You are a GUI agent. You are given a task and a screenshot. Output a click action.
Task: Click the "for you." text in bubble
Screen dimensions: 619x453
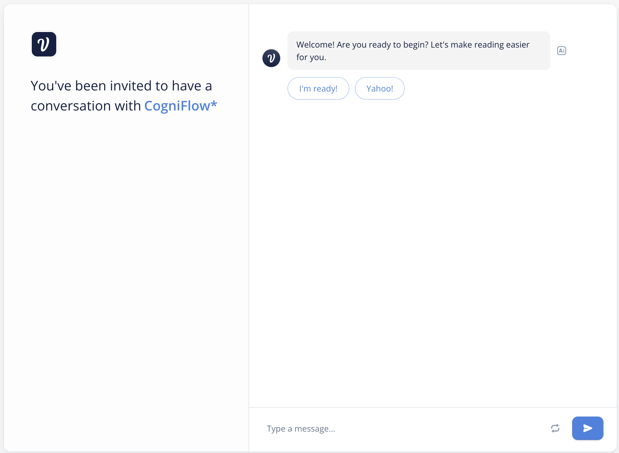[x=311, y=57]
